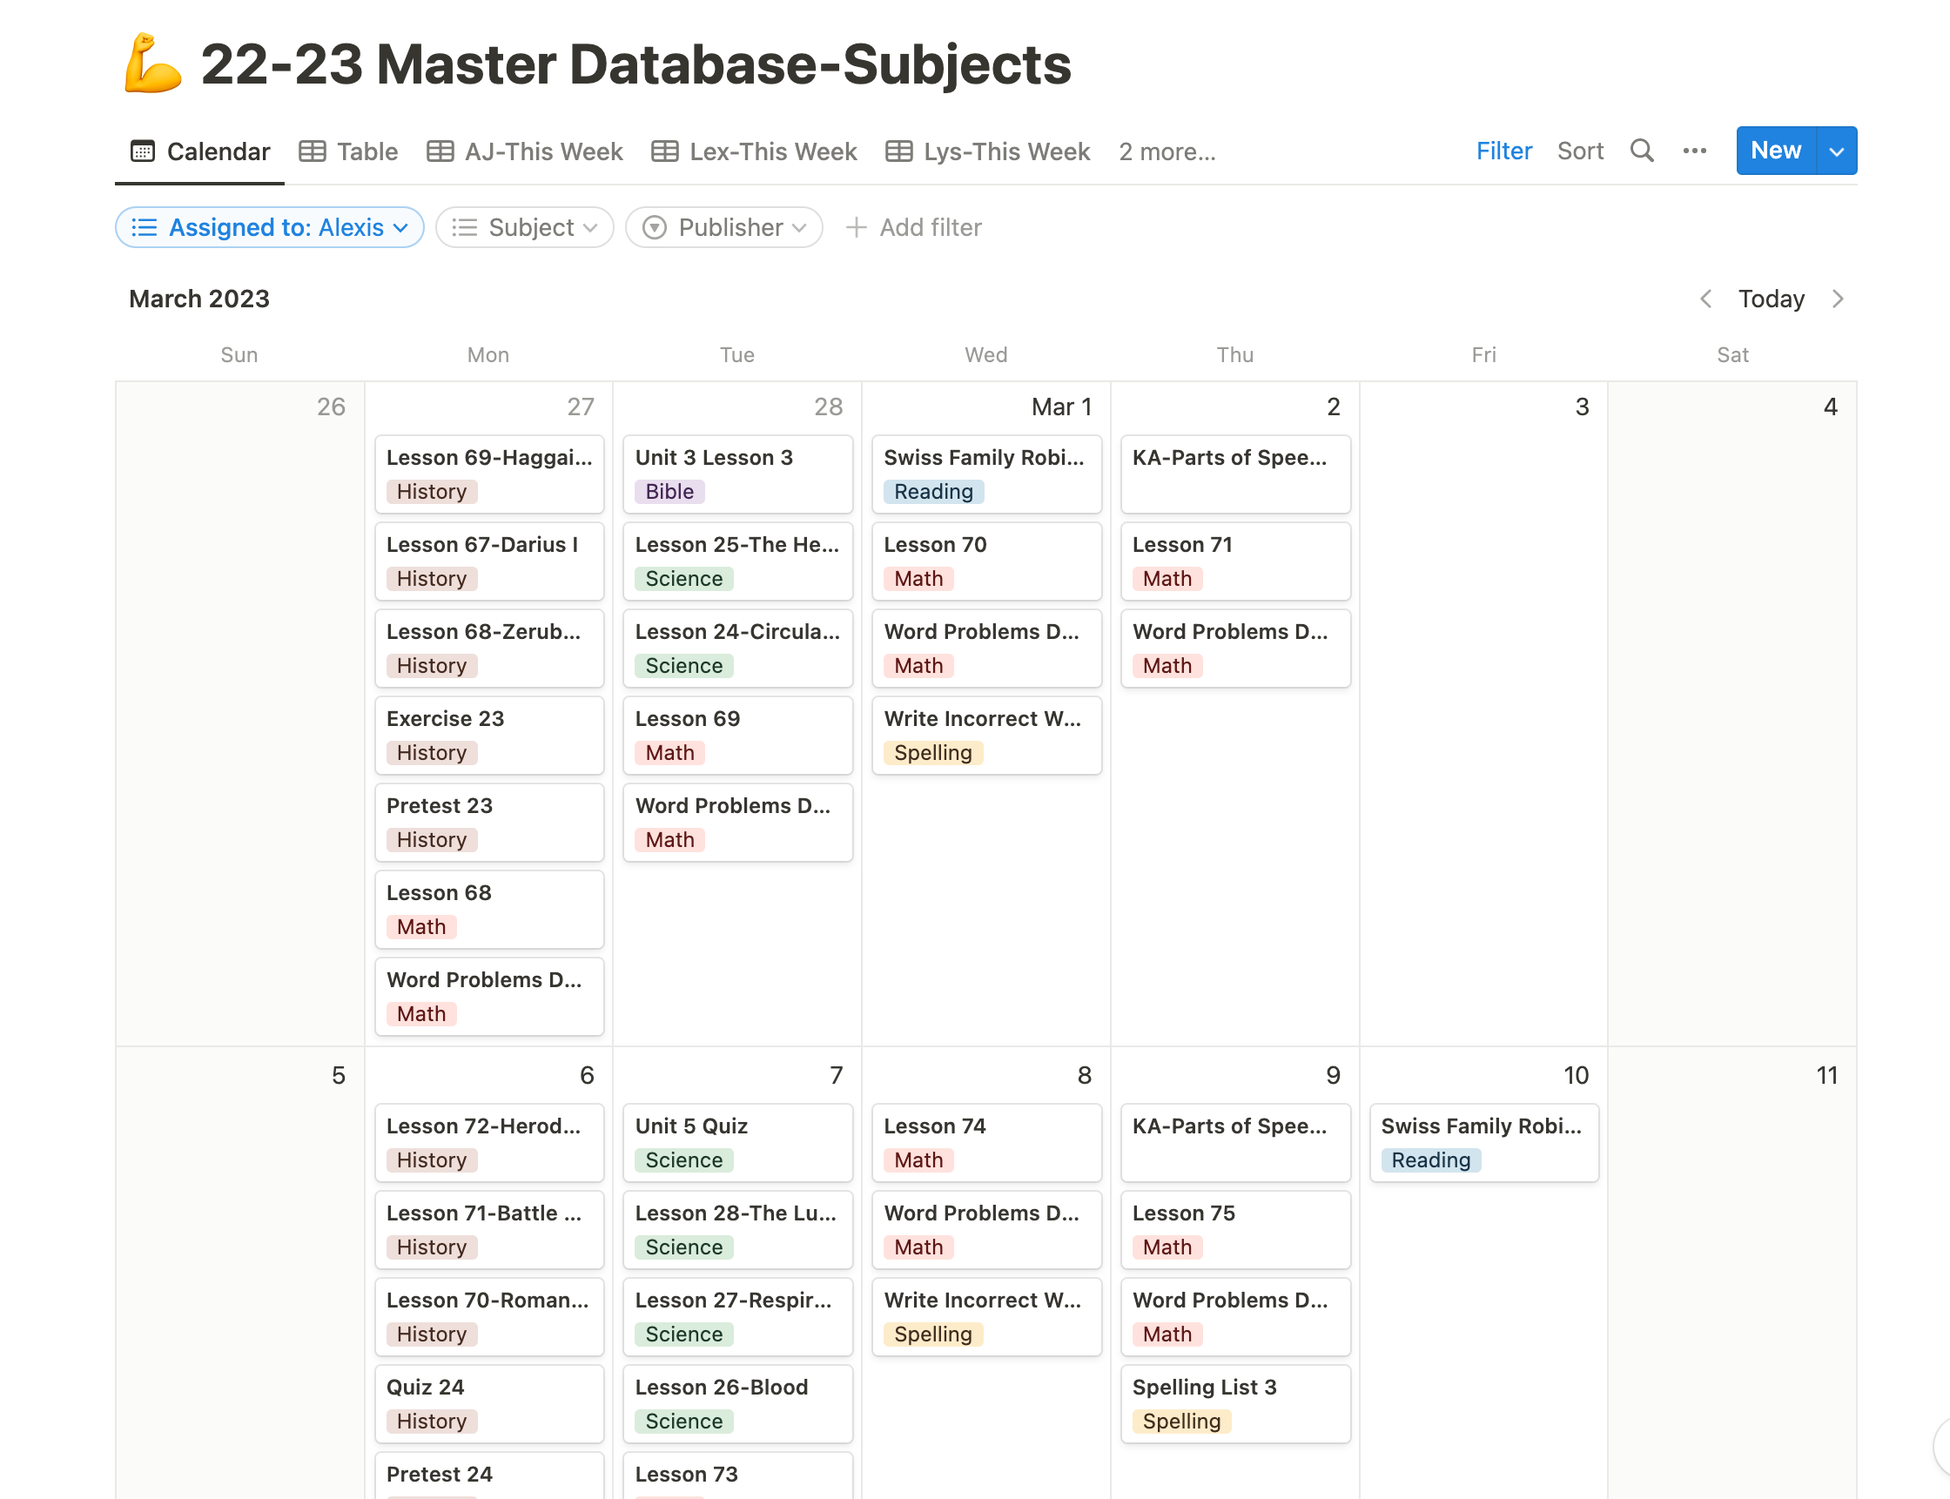Click the plus icon for Add filter

click(x=856, y=227)
